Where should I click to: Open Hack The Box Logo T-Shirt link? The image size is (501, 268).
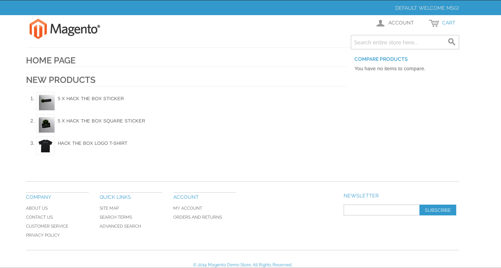(92, 143)
